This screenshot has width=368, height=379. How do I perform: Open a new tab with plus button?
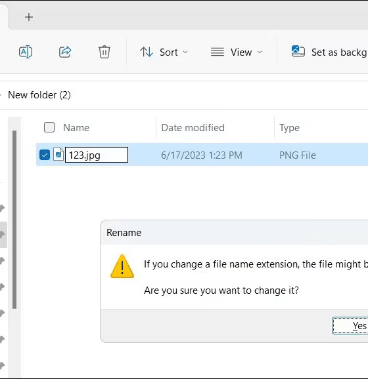click(29, 17)
